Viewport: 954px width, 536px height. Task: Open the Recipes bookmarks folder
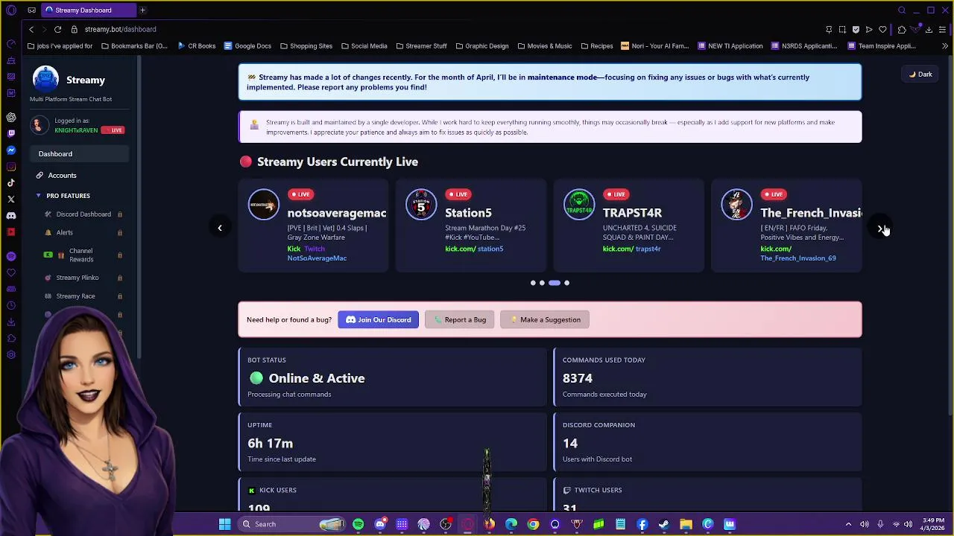click(597, 46)
